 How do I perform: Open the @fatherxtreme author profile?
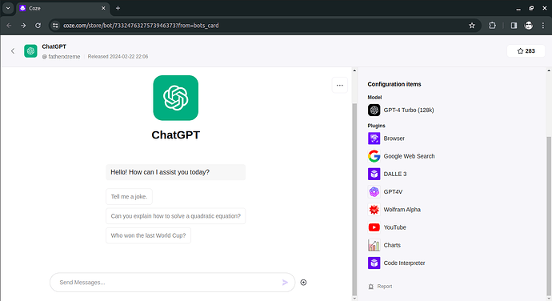(62, 57)
